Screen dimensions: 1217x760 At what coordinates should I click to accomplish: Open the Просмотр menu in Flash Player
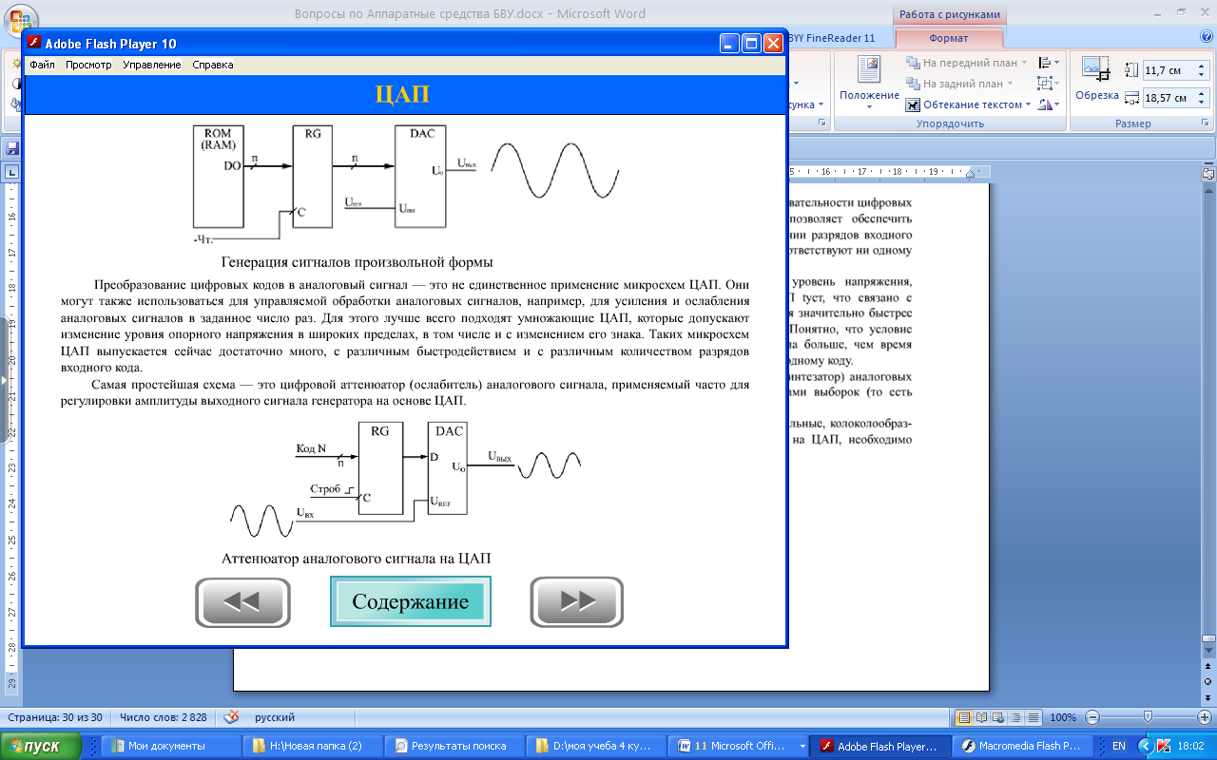pos(88,65)
